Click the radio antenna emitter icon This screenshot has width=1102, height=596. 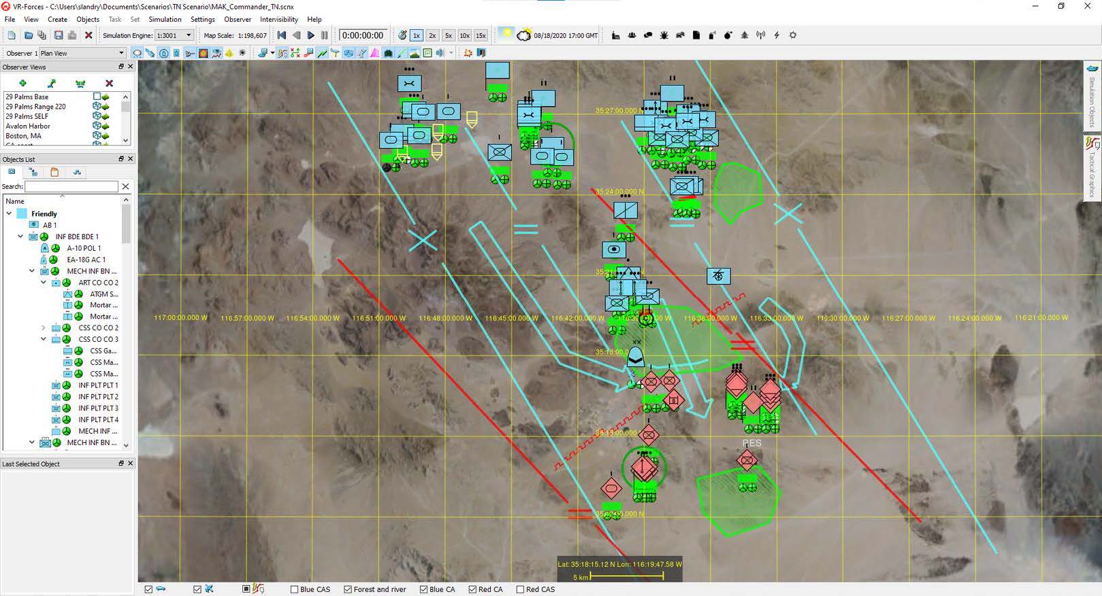click(760, 35)
